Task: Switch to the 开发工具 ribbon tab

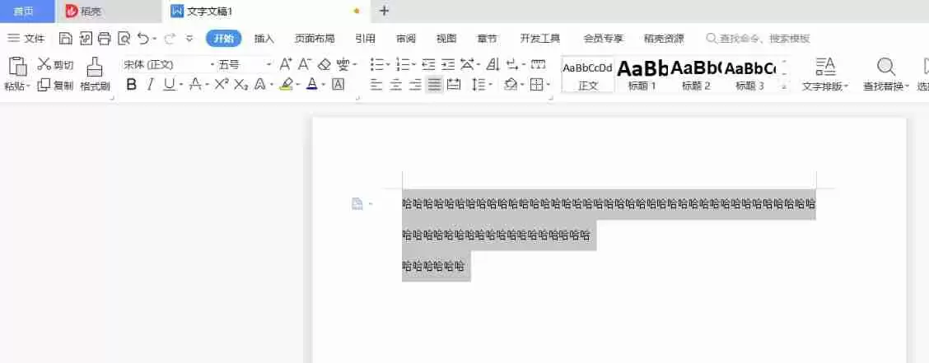Action: (x=539, y=39)
